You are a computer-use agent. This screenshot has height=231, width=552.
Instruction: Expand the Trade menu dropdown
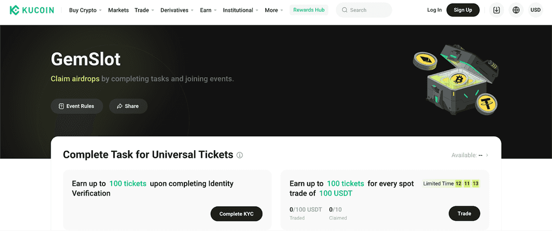pos(144,10)
